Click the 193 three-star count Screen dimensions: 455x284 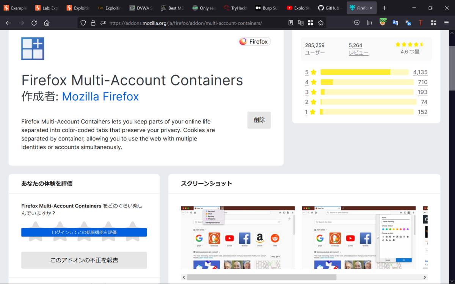click(422, 92)
